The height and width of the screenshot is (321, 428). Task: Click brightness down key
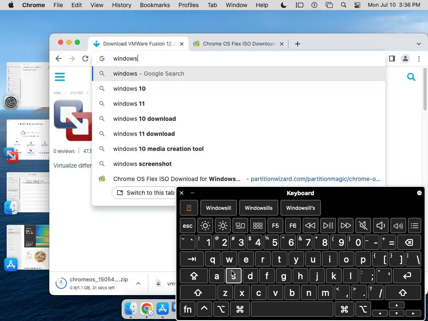click(x=205, y=226)
